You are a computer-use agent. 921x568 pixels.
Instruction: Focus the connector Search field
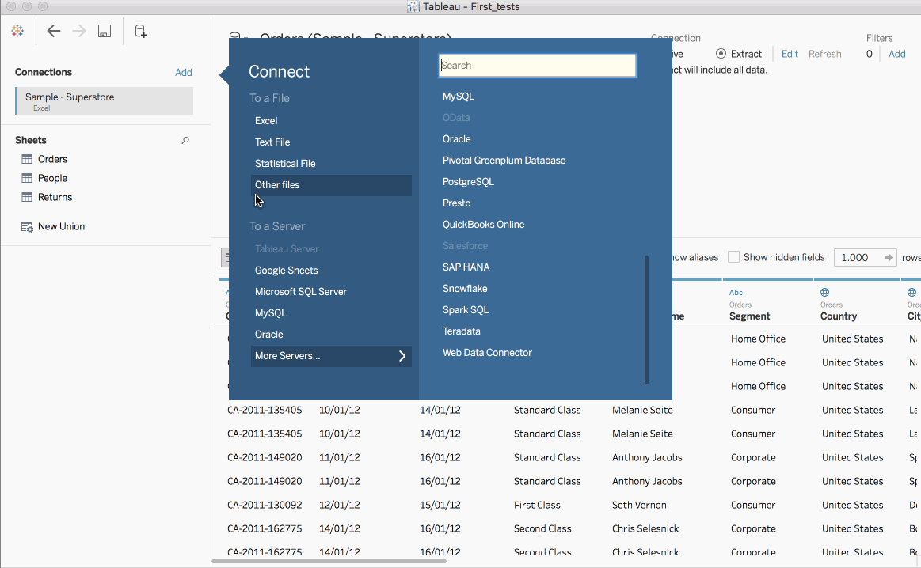point(538,66)
